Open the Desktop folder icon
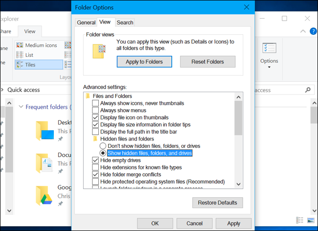 click(x=45, y=131)
